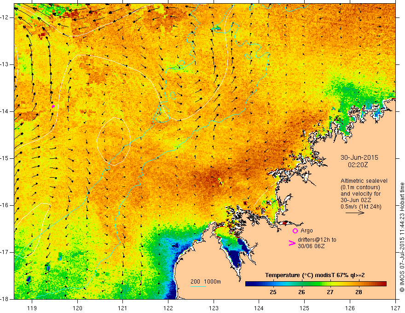
Task: Click the green colorbar section at 26
Action: point(301,284)
